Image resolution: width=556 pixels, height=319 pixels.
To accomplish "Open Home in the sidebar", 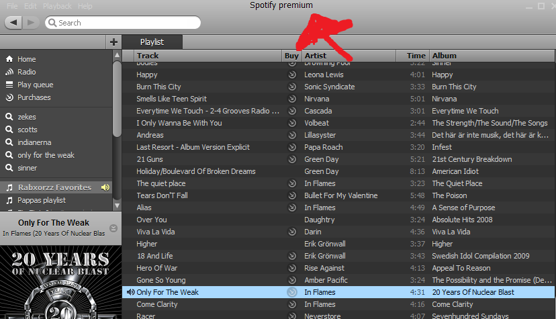I will pyautogui.click(x=27, y=59).
